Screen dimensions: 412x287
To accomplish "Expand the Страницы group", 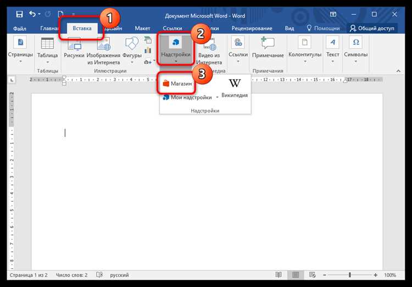I will click(x=20, y=51).
